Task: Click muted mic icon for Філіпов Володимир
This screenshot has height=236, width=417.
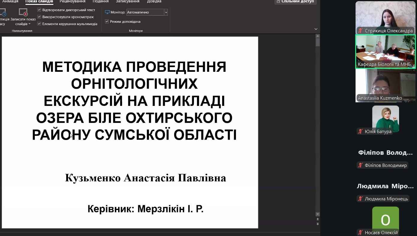Action: [361, 165]
